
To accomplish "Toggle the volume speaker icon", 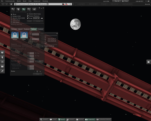I will [x=148, y=1].
